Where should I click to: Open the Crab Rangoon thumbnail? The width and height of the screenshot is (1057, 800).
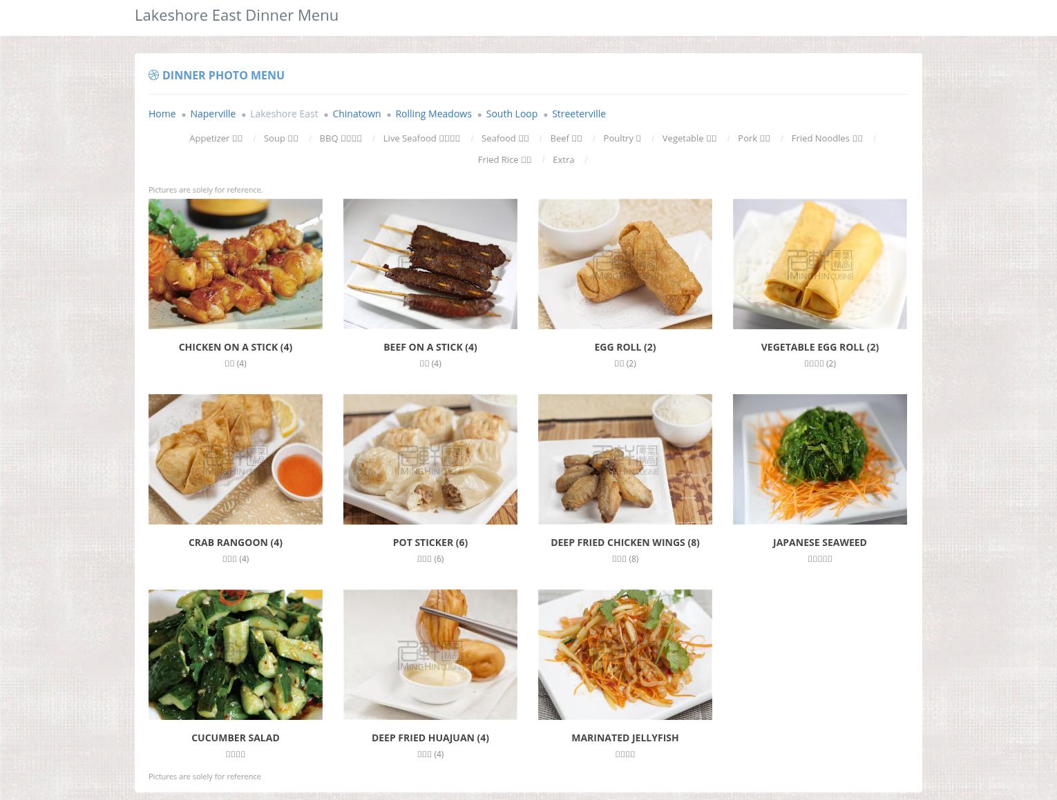point(236,459)
